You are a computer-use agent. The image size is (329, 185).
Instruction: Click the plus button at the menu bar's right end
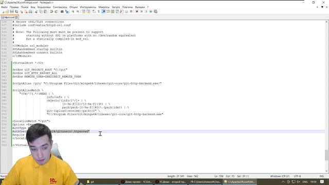(x=317, y=7)
